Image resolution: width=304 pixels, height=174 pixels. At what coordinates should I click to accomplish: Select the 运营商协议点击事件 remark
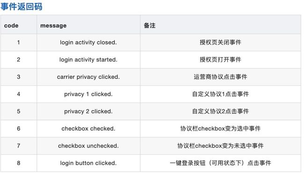pyautogui.click(x=220, y=77)
